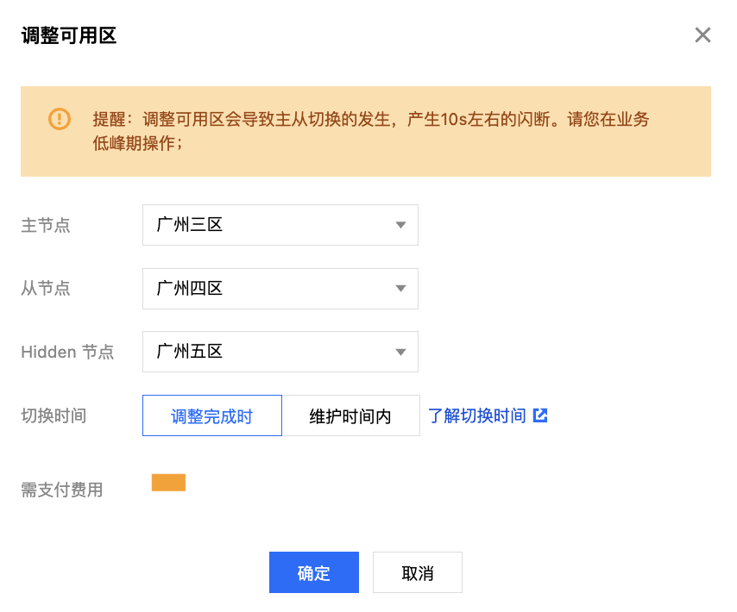Expand the 主节点 dropdown arrow
737x612 pixels.
[400, 225]
